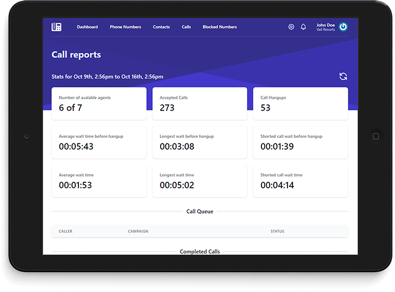395x292 pixels.
Task: Sort by the CALLER column header
Action: [66, 231]
